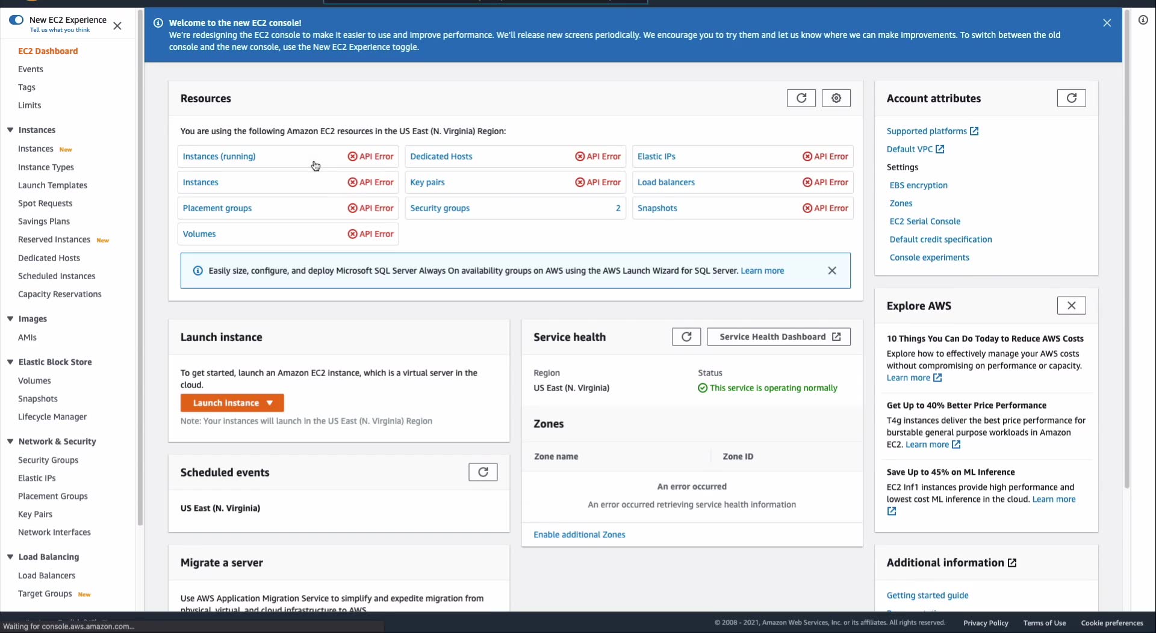The width and height of the screenshot is (1156, 633).
Task: Open Learn more about ML Inference
Action: [1054, 499]
